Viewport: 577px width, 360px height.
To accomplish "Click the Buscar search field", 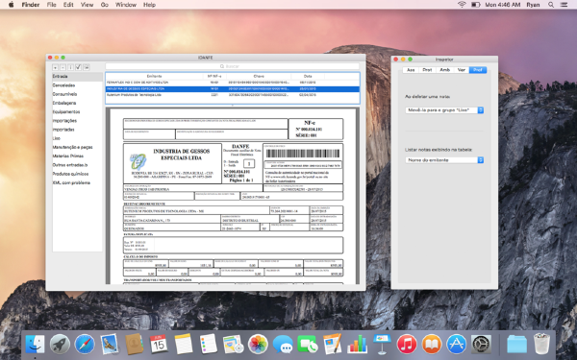I will coord(232,66).
